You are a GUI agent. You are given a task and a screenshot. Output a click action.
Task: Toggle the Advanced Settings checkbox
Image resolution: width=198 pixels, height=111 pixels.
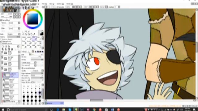23,68
